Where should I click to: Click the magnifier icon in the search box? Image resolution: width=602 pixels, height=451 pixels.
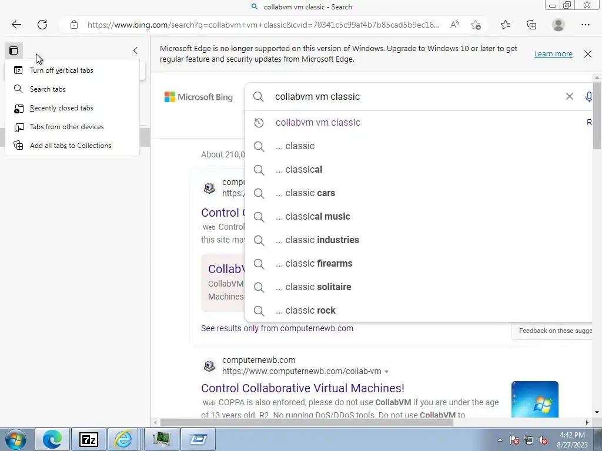259,97
